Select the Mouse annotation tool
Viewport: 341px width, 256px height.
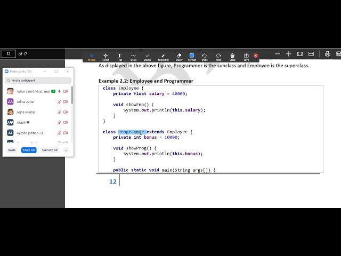[92, 56]
